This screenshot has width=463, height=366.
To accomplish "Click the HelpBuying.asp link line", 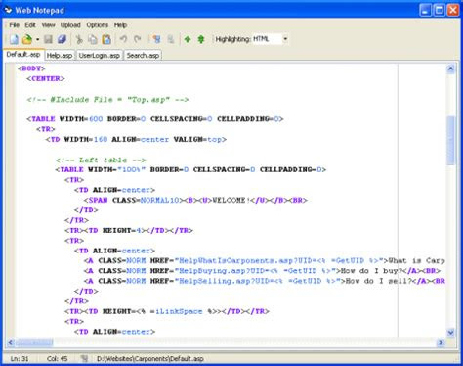I will (x=262, y=271).
